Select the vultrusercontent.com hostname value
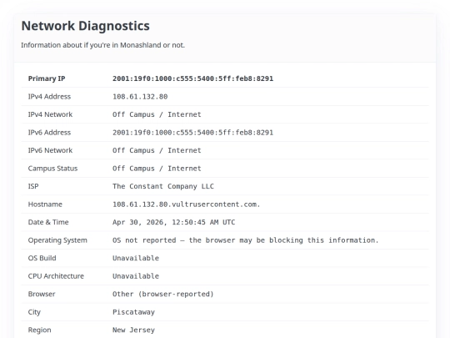The image size is (450, 338). 187,204
